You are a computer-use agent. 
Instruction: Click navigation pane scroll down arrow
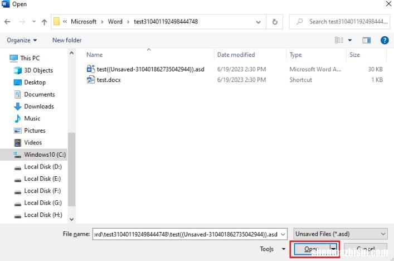pos(72,219)
